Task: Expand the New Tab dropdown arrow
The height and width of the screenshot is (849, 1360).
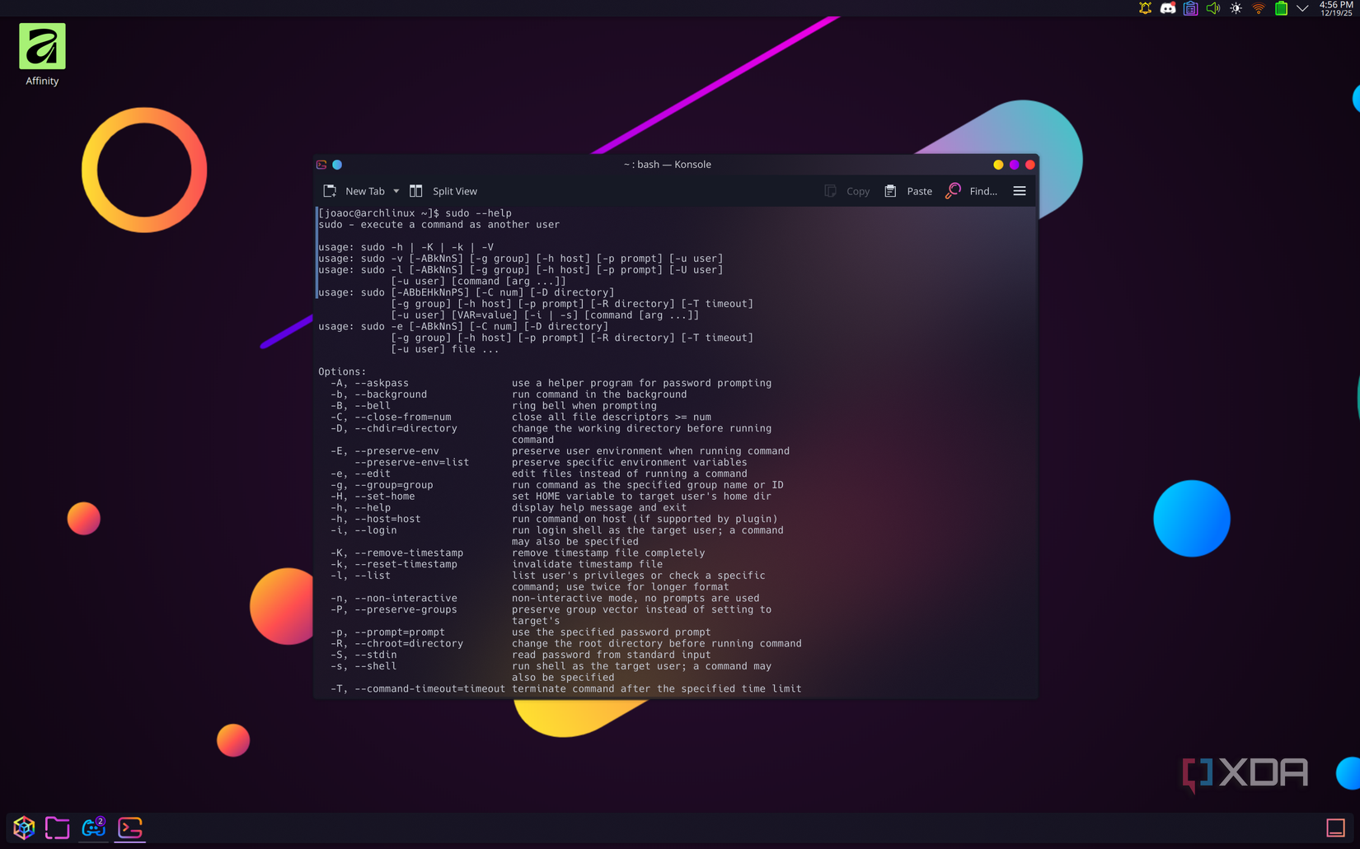Action: coord(396,190)
